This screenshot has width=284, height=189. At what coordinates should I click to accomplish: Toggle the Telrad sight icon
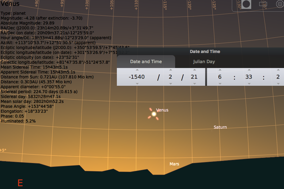(279, 4)
